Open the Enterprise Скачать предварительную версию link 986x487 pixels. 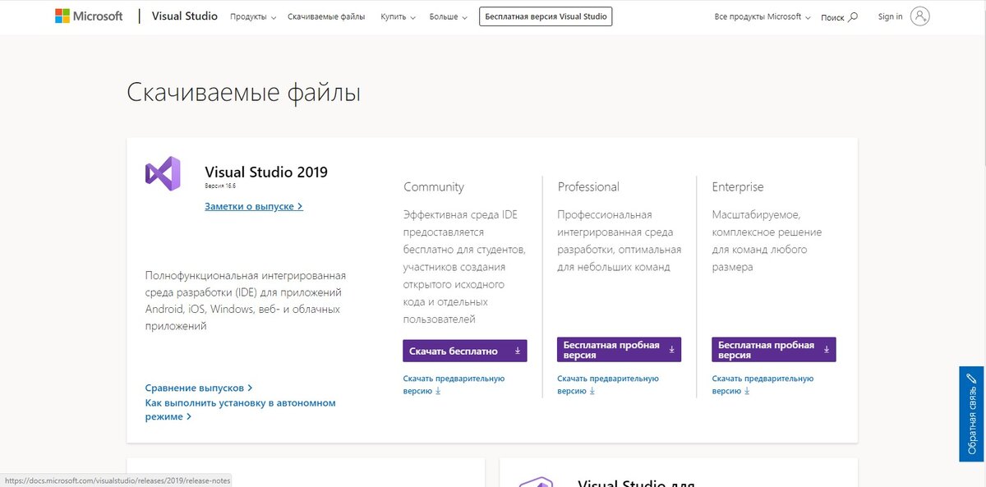[x=763, y=384]
